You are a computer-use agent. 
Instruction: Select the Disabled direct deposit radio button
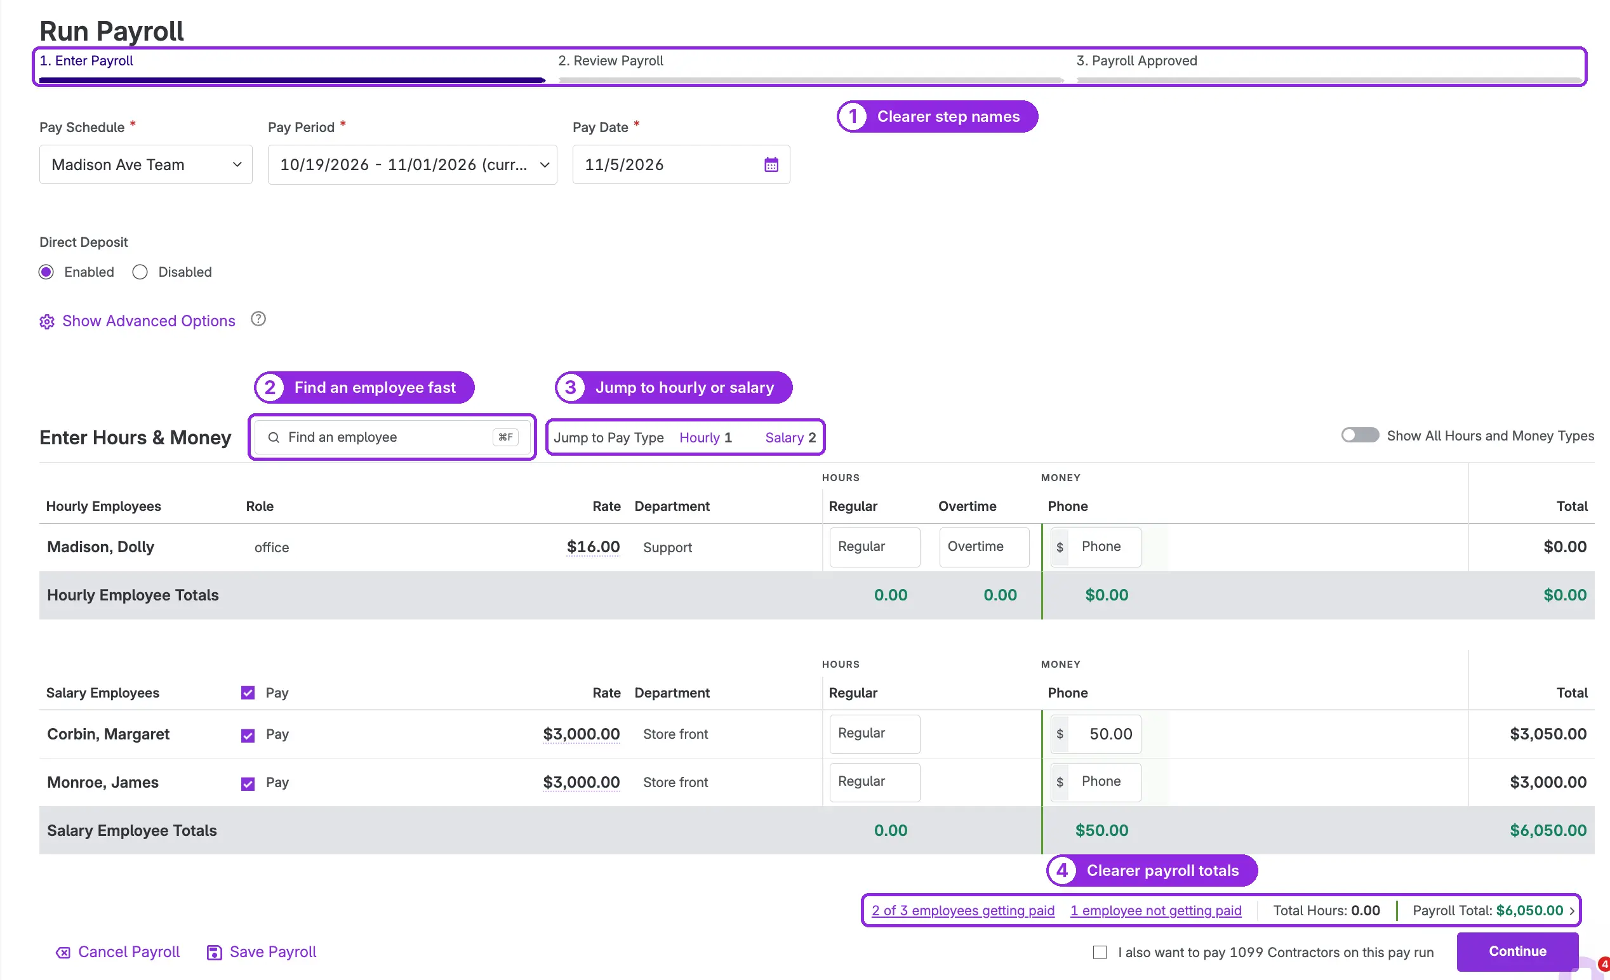140,272
